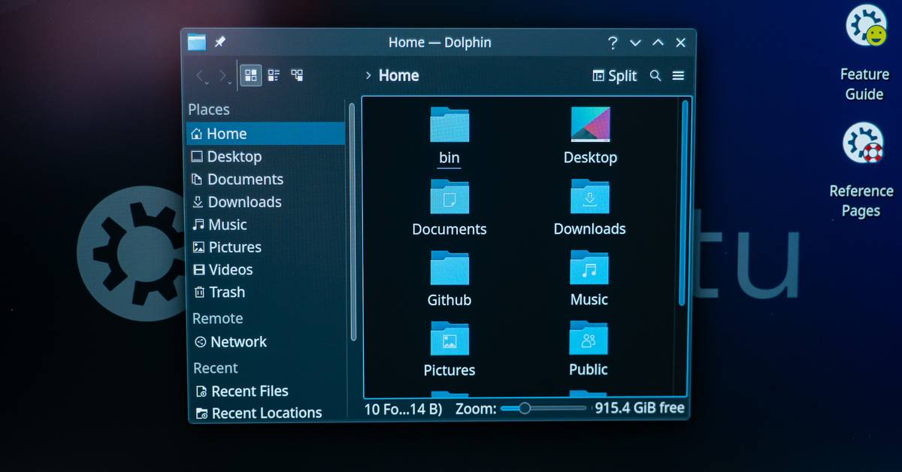Viewport: 902px width, 472px height.
Task: Open the Pictures folder in file view
Action: [x=449, y=340]
